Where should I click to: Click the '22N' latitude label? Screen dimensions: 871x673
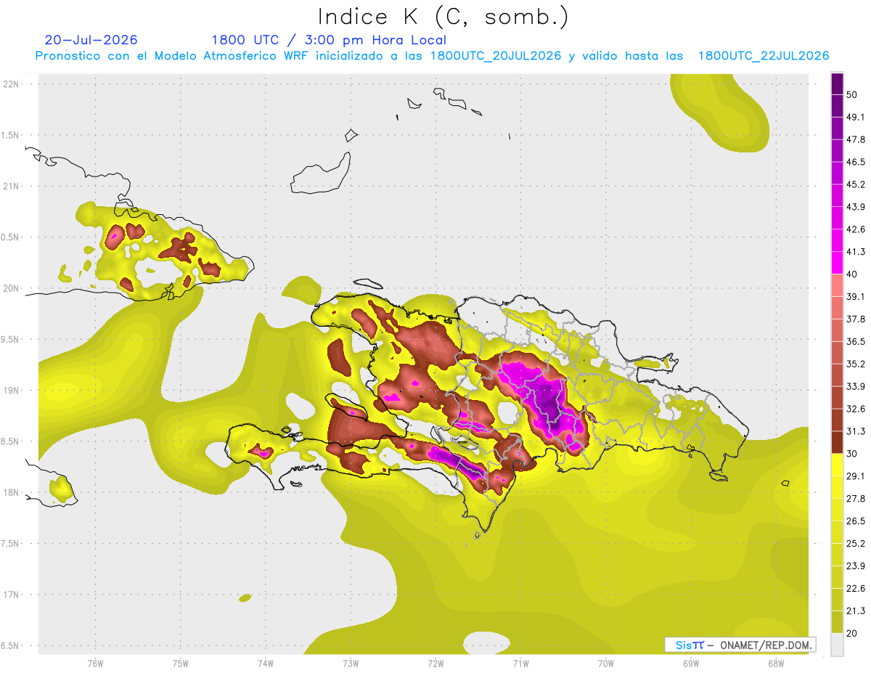[x=12, y=83]
